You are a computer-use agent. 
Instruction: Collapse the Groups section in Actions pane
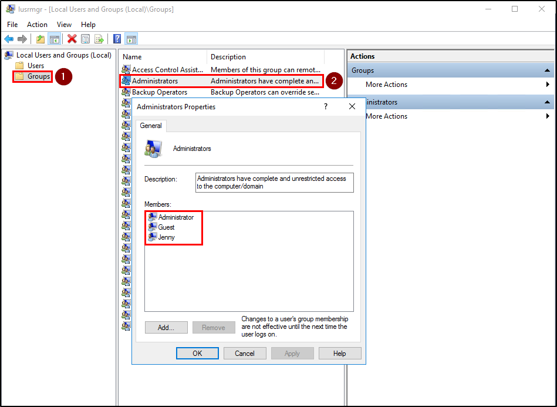(547, 70)
